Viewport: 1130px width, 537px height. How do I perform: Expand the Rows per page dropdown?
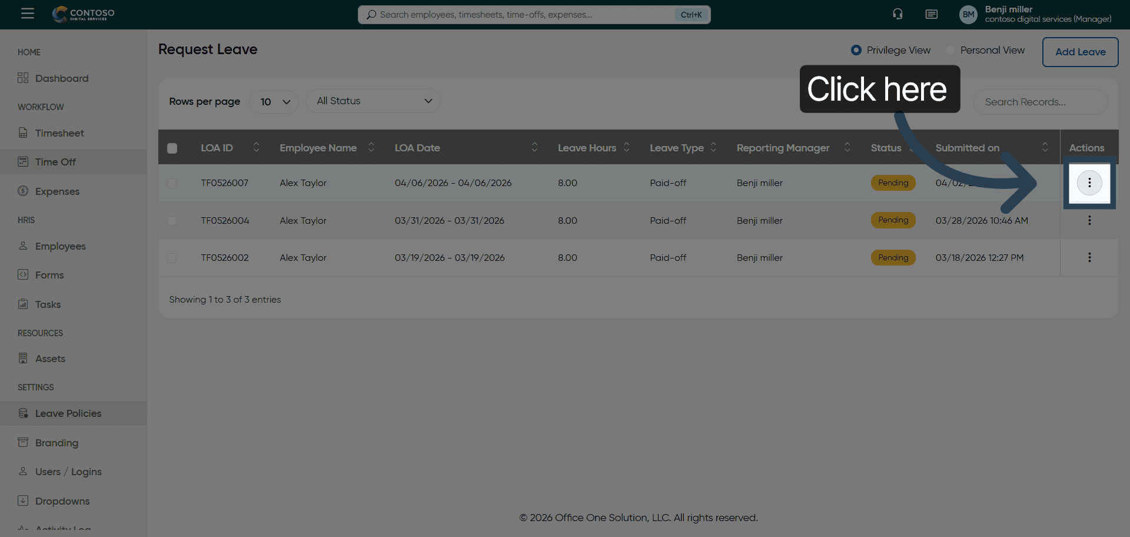274,102
